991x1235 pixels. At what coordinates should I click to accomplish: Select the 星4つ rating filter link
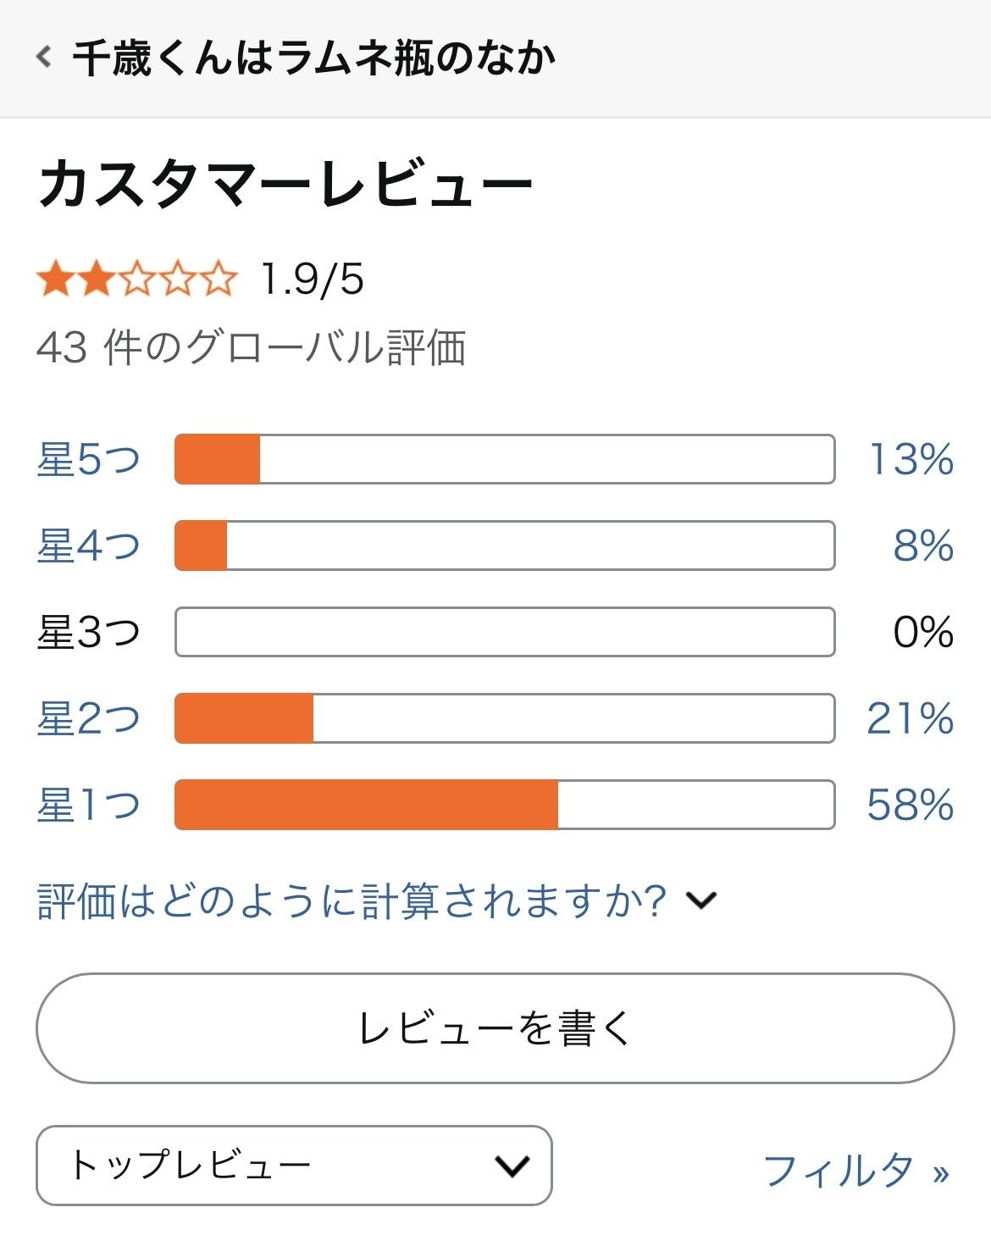[89, 546]
